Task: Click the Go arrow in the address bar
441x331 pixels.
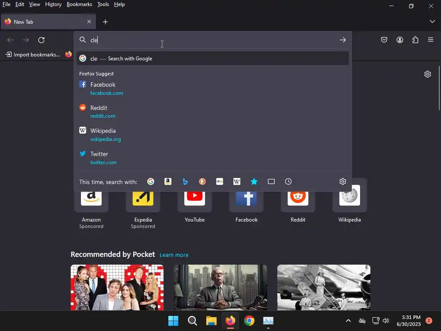Action: tap(342, 40)
